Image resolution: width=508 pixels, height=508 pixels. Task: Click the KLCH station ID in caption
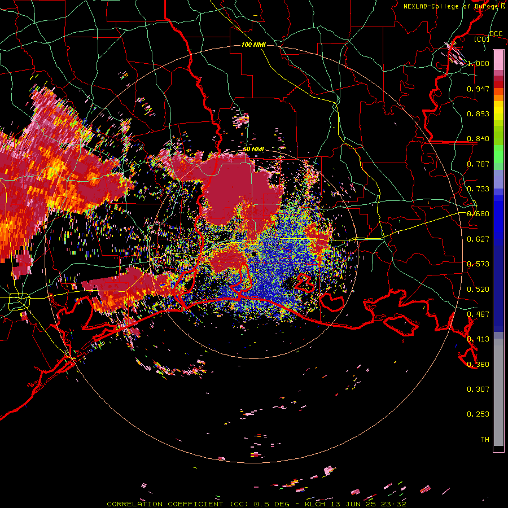click(315, 504)
